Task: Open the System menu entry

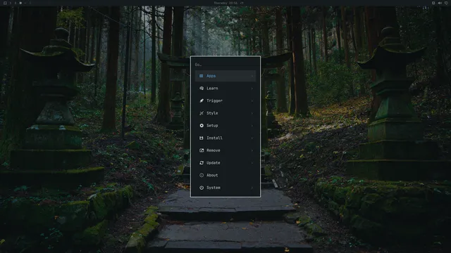Action: pyautogui.click(x=225, y=188)
